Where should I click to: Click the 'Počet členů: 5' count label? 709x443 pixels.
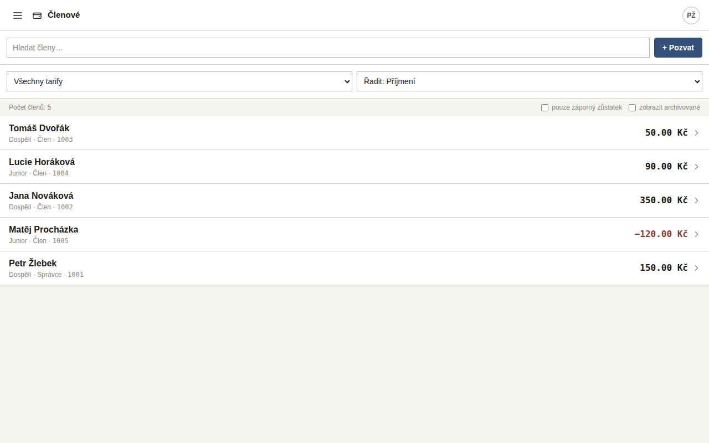[x=30, y=107]
